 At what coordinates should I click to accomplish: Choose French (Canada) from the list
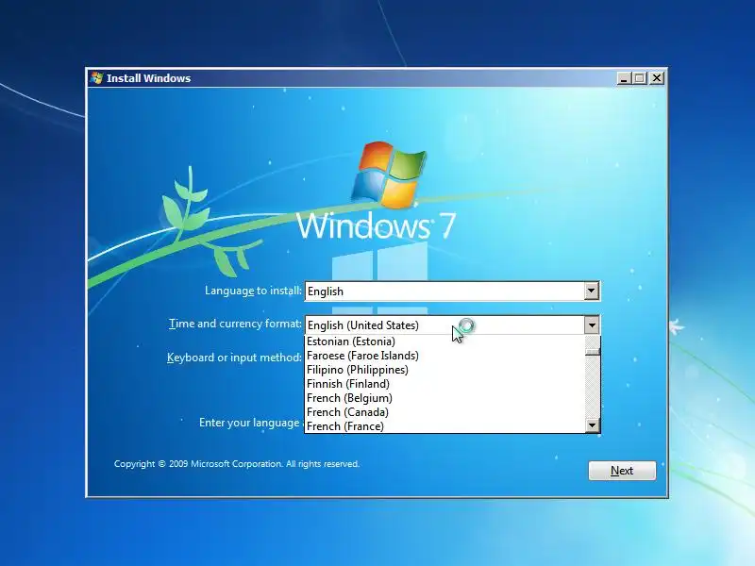coord(445,412)
